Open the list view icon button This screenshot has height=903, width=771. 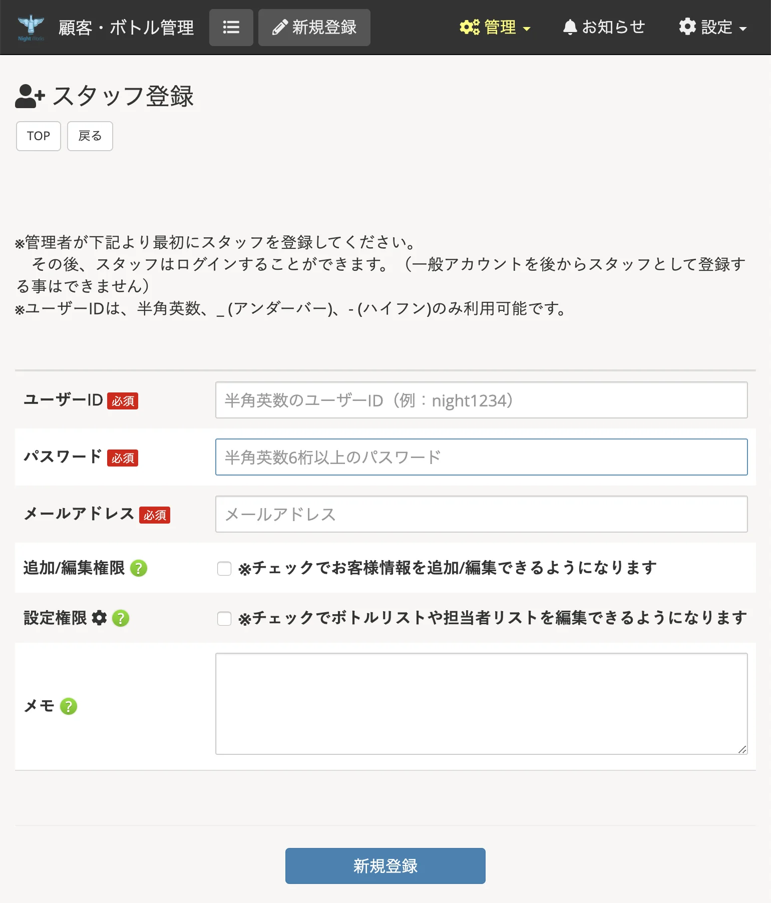point(231,28)
